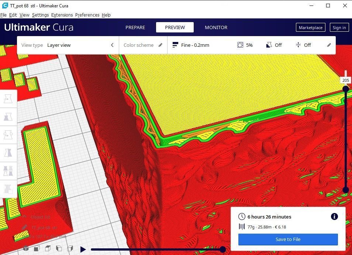This screenshot has width=352, height=255.
Task: Open the Marketplace
Action: (x=310, y=27)
